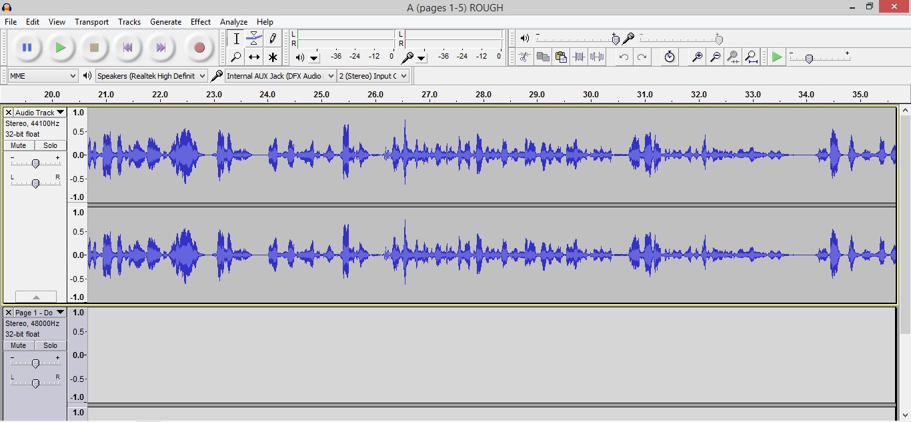The image size is (911, 422).
Task: Click the Undo arrow icon
Action: click(x=624, y=57)
